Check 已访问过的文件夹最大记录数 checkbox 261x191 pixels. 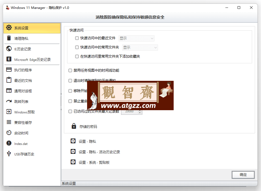click(70, 111)
